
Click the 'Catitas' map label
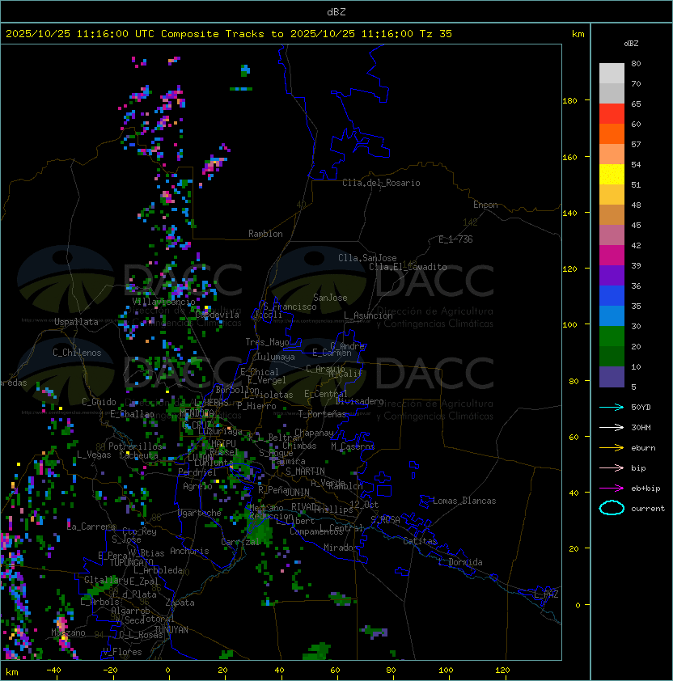420,541
